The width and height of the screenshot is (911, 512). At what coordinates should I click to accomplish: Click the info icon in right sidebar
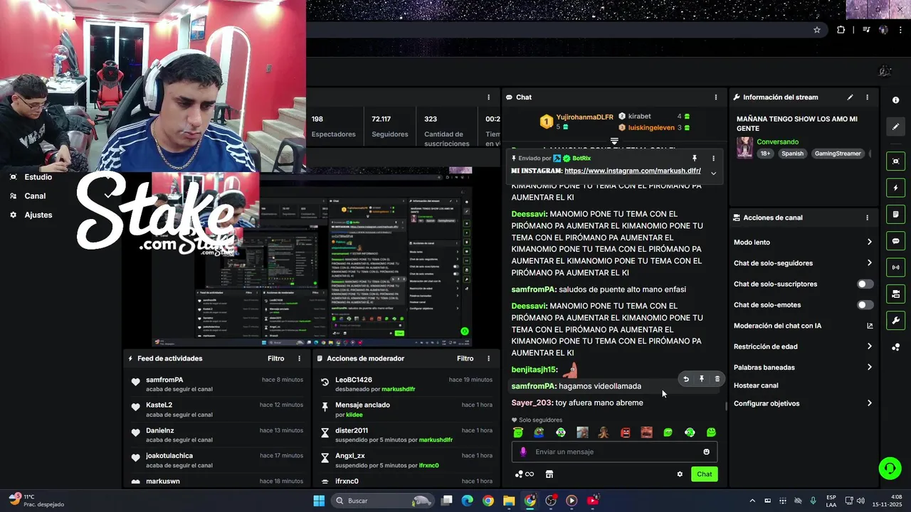tap(895, 100)
